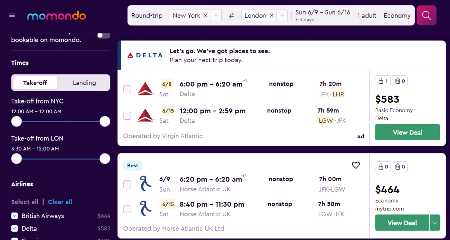Uncheck the British Airways airline filter
The height and width of the screenshot is (240, 450).
(15, 216)
